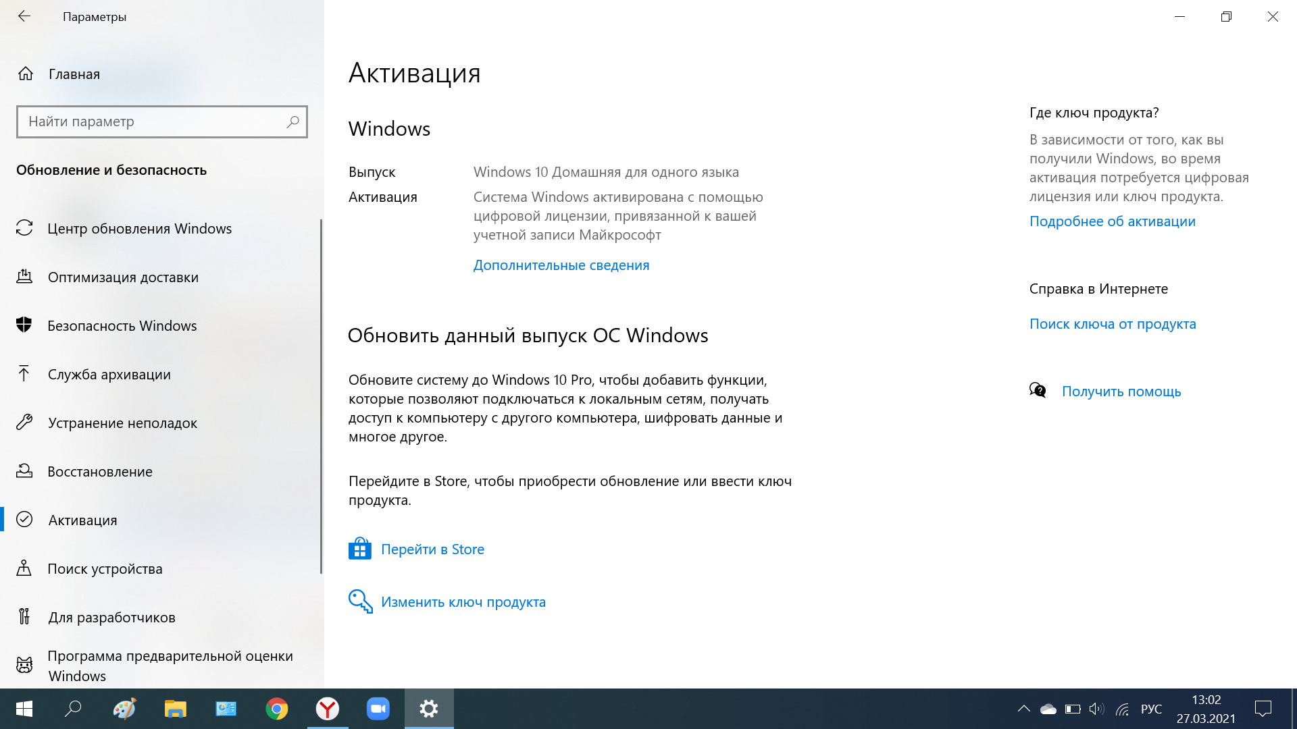Select Безопасность Windows in sidebar
Viewport: 1297px width, 729px height.
point(122,325)
